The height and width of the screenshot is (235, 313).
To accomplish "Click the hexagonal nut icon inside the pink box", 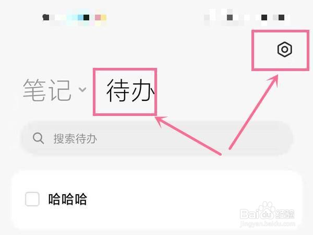I will tap(285, 50).
